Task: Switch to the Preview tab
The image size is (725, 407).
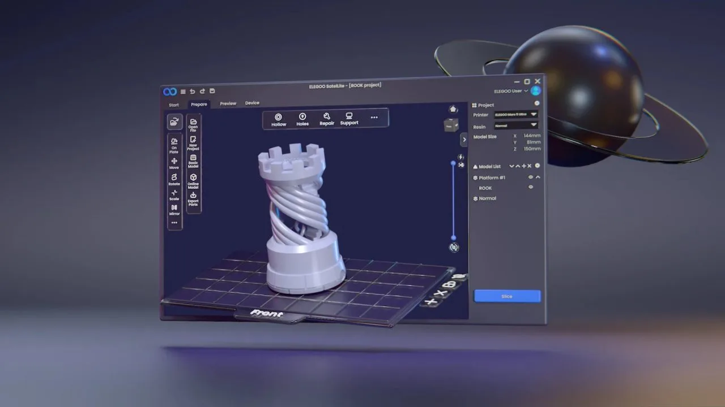Action: click(x=228, y=104)
